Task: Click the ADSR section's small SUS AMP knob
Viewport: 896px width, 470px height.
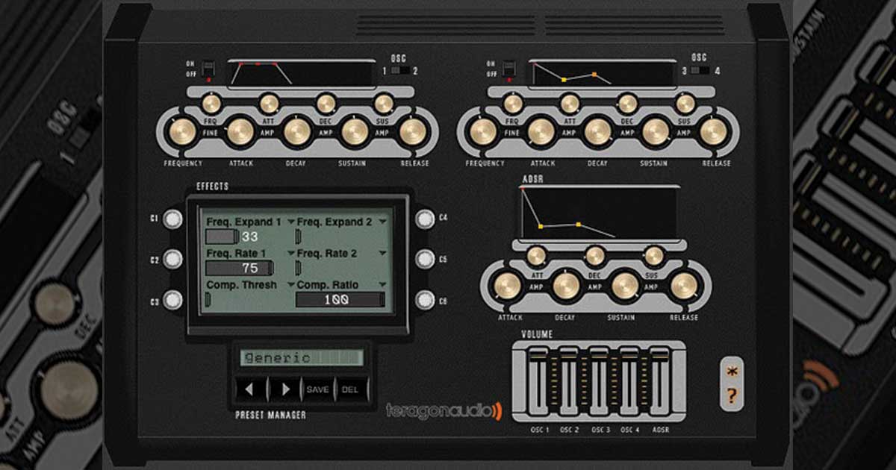Action: click(654, 256)
